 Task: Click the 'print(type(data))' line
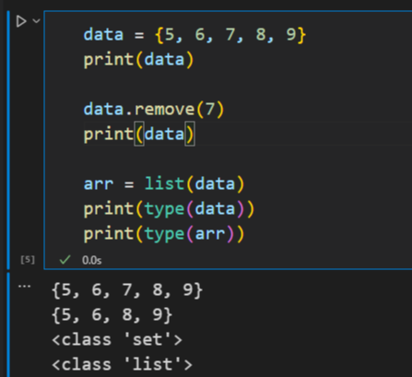click(169, 209)
